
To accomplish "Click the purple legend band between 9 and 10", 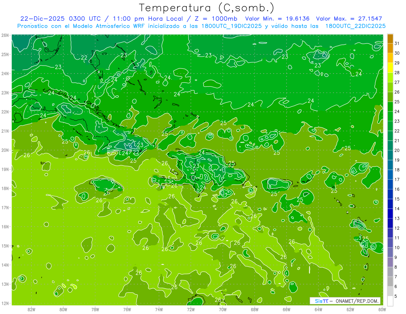I will [x=390, y=252].
